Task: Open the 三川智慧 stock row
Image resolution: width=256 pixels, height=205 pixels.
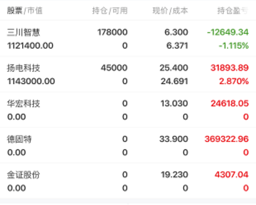Action: (x=128, y=38)
